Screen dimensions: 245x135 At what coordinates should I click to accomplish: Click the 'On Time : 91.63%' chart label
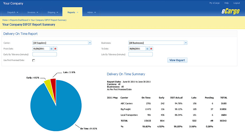(x=88, y=129)
